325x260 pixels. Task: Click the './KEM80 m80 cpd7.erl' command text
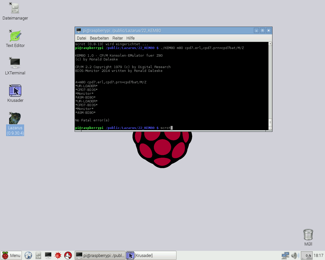click(x=202, y=48)
